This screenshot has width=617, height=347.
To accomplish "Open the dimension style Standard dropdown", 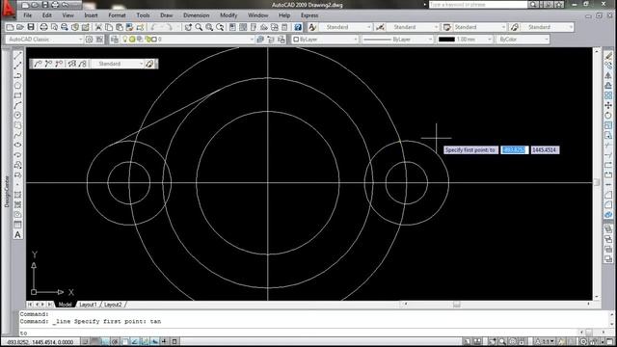I will [413, 27].
